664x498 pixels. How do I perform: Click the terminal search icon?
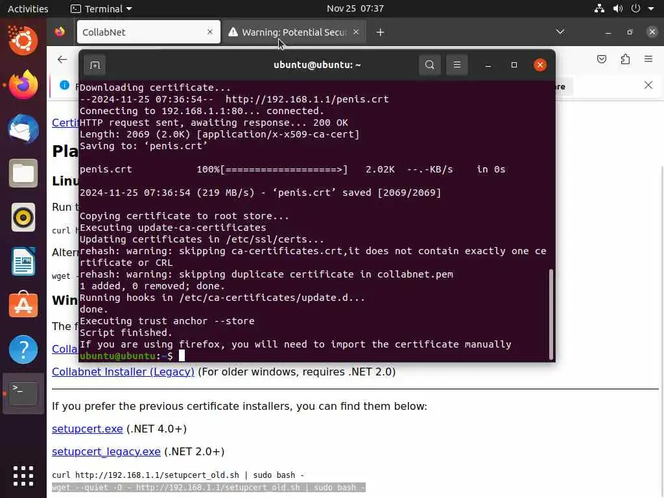coord(429,65)
